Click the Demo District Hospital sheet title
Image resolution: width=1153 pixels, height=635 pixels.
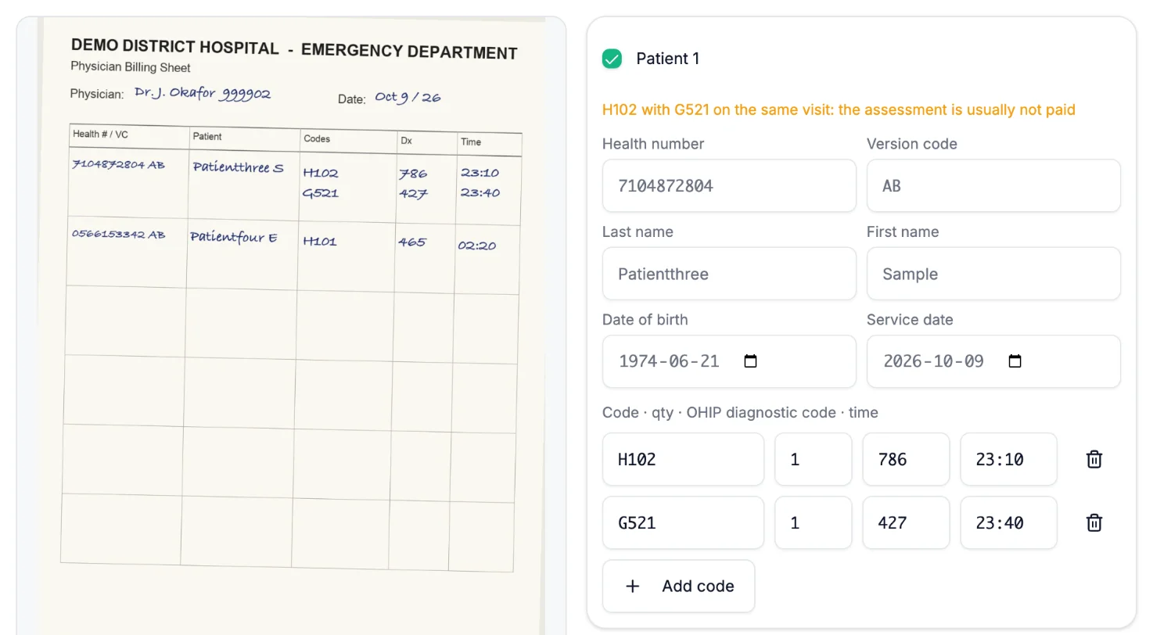tap(294, 49)
